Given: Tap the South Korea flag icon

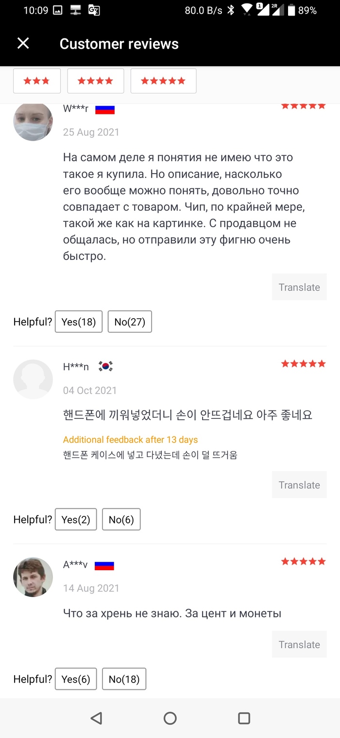Looking at the screenshot, I should pyautogui.click(x=105, y=367).
